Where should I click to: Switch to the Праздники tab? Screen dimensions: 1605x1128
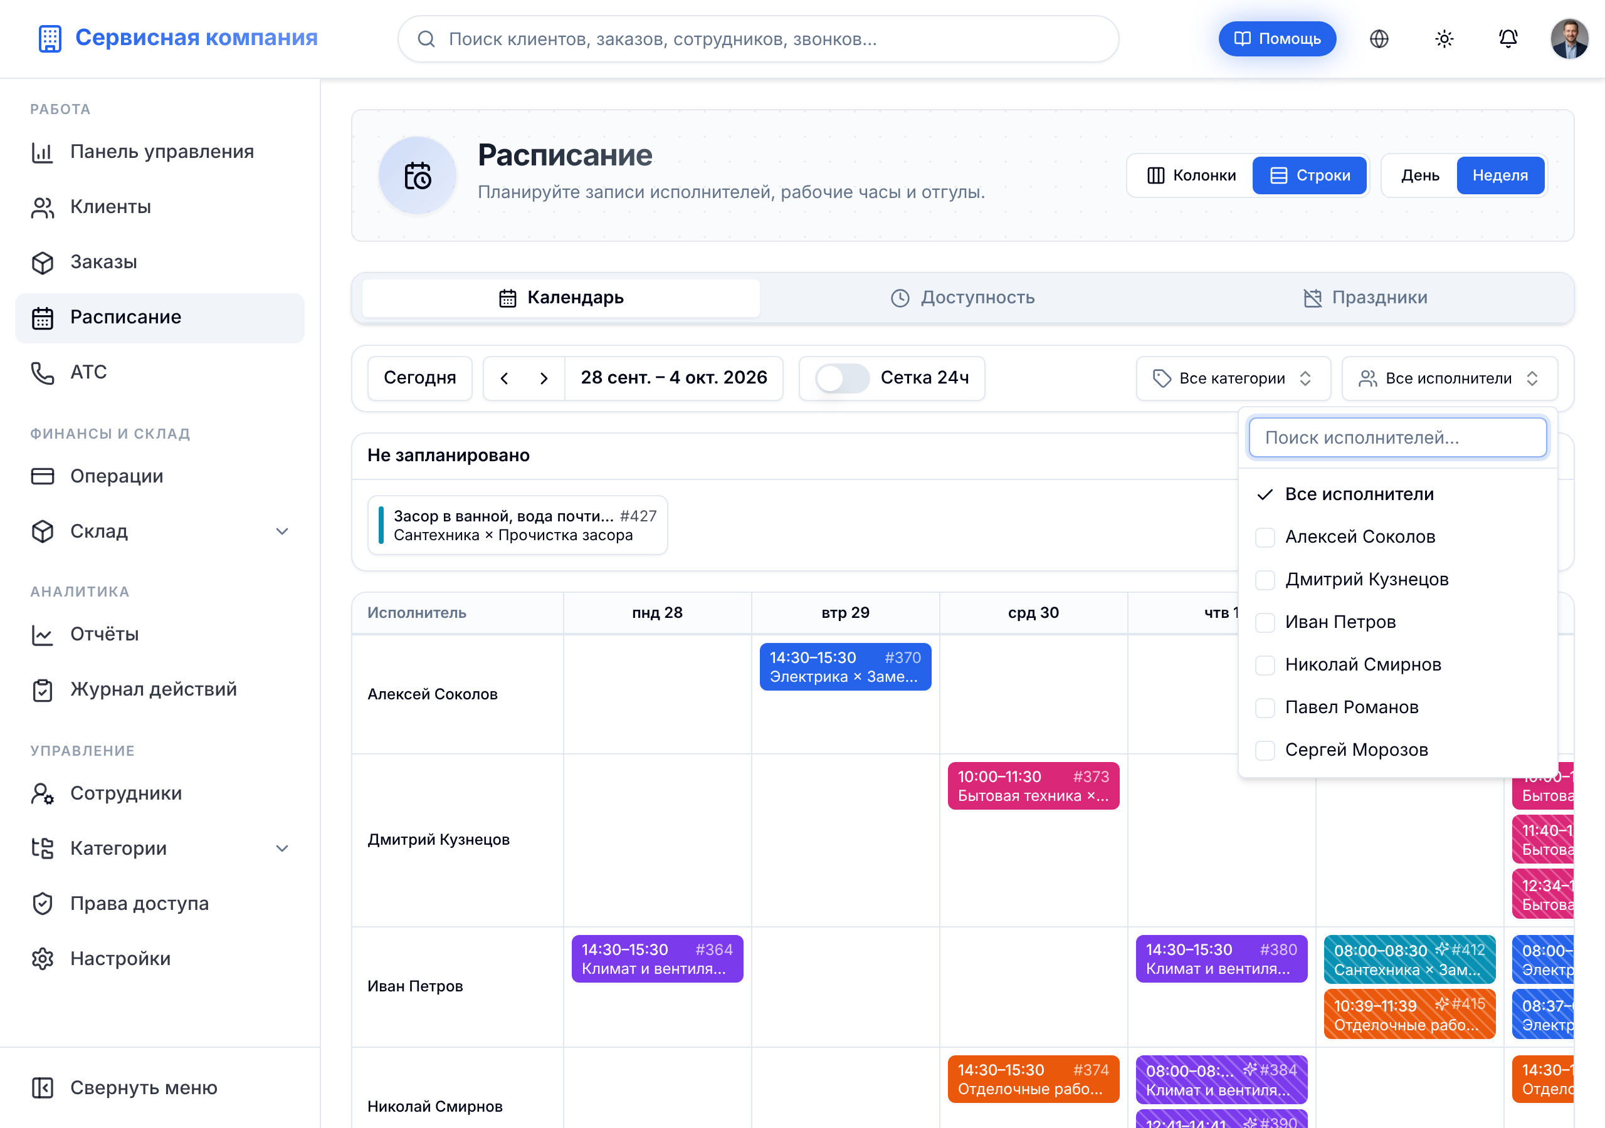click(x=1364, y=298)
